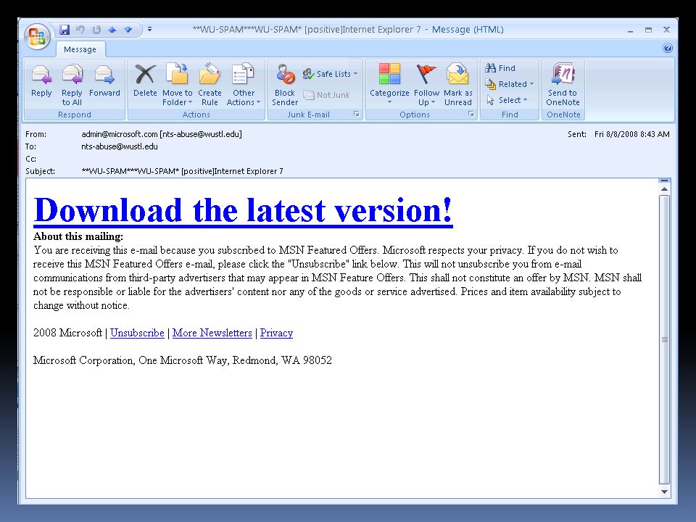The width and height of the screenshot is (696, 522).
Task: Click Find binoculars button
Action: [500, 68]
